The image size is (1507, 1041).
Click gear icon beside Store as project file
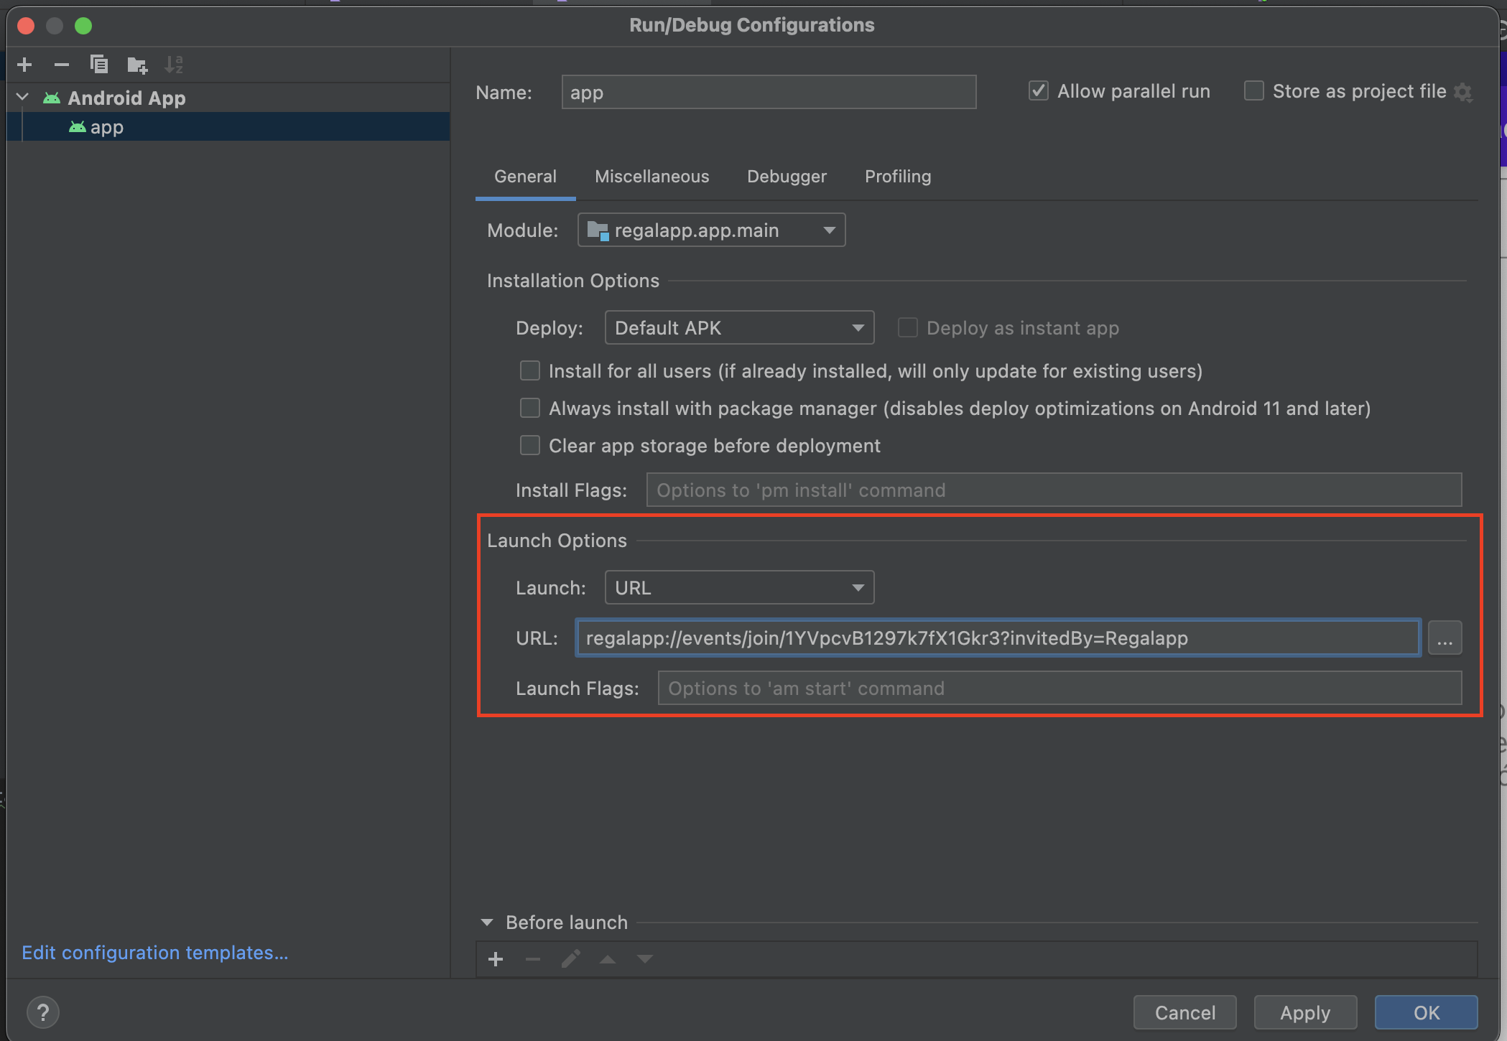(1463, 92)
